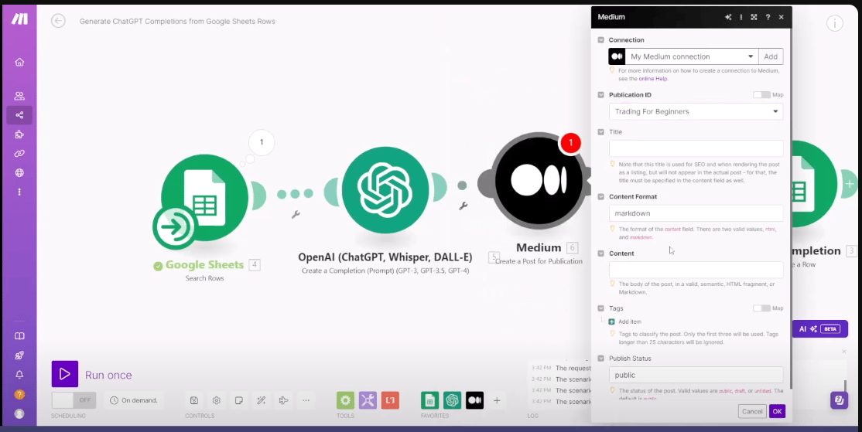The image size is (862, 432).
Task: Open Medium panel help question mark
Action: click(x=768, y=17)
